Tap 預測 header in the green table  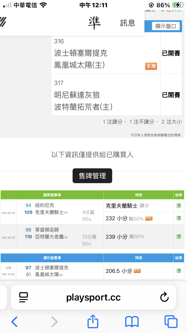tap(139, 195)
